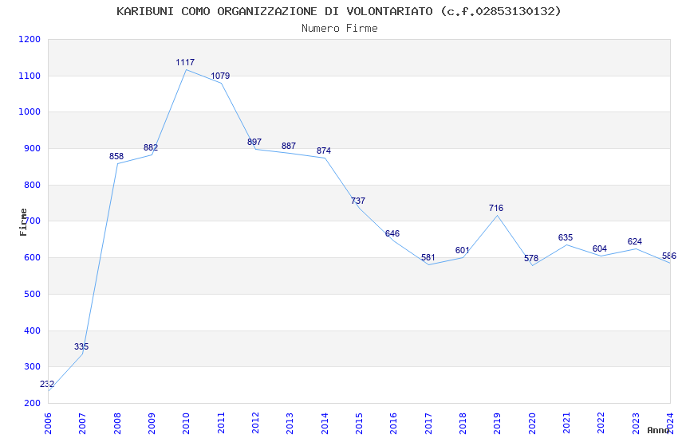Click the chart title 'KARIBUNI COMO ORGANIZZAZIONE DI VOLONTARIATO'
This screenshot has height=438, width=678.
(x=274, y=11)
